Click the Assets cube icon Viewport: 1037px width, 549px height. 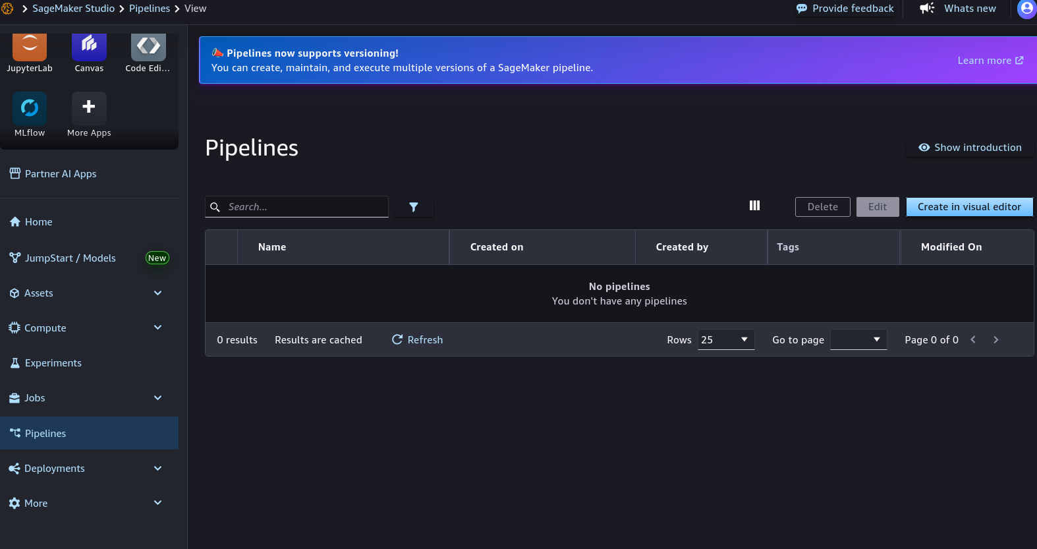coord(14,293)
